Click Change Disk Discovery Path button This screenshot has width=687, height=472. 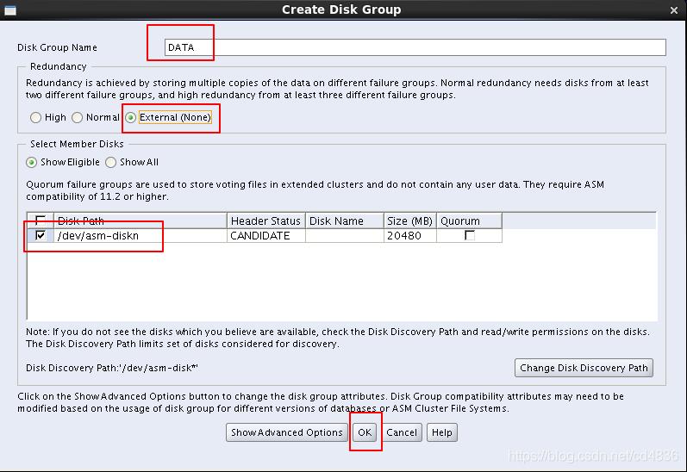click(x=584, y=368)
